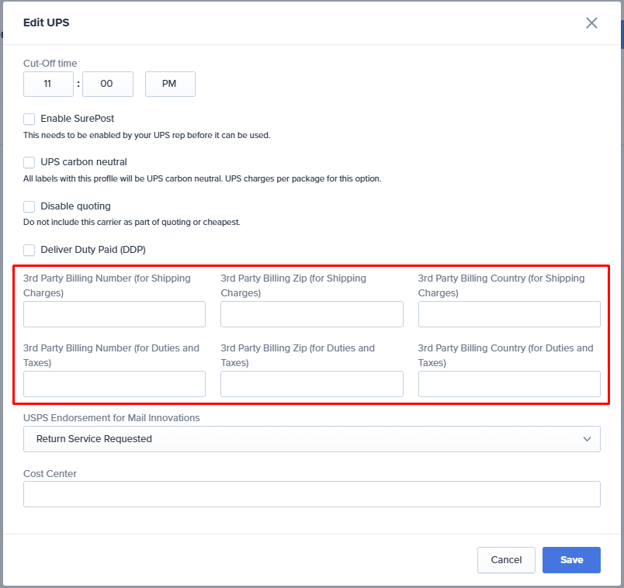The width and height of the screenshot is (624, 588).
Task: Click the USPS Endorsement for Mail Innovations label
Action: 112,417
